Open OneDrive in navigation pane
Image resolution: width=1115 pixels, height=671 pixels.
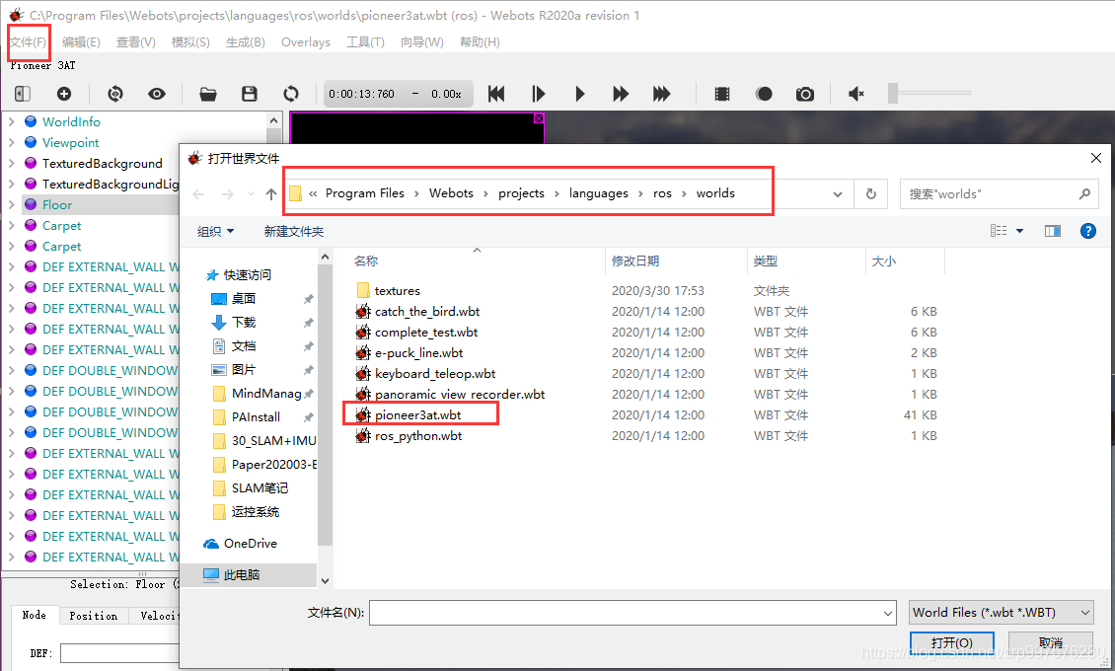coord(251,544)
